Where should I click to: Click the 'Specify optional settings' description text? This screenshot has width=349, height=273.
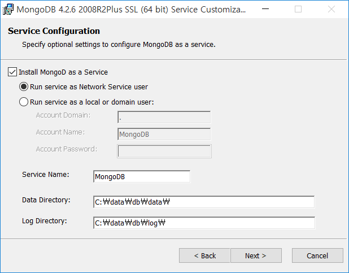pyautogui.click(x=119, y=45)
